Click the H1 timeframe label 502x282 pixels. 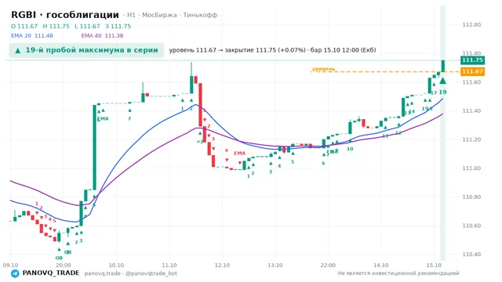click(131, 15)
